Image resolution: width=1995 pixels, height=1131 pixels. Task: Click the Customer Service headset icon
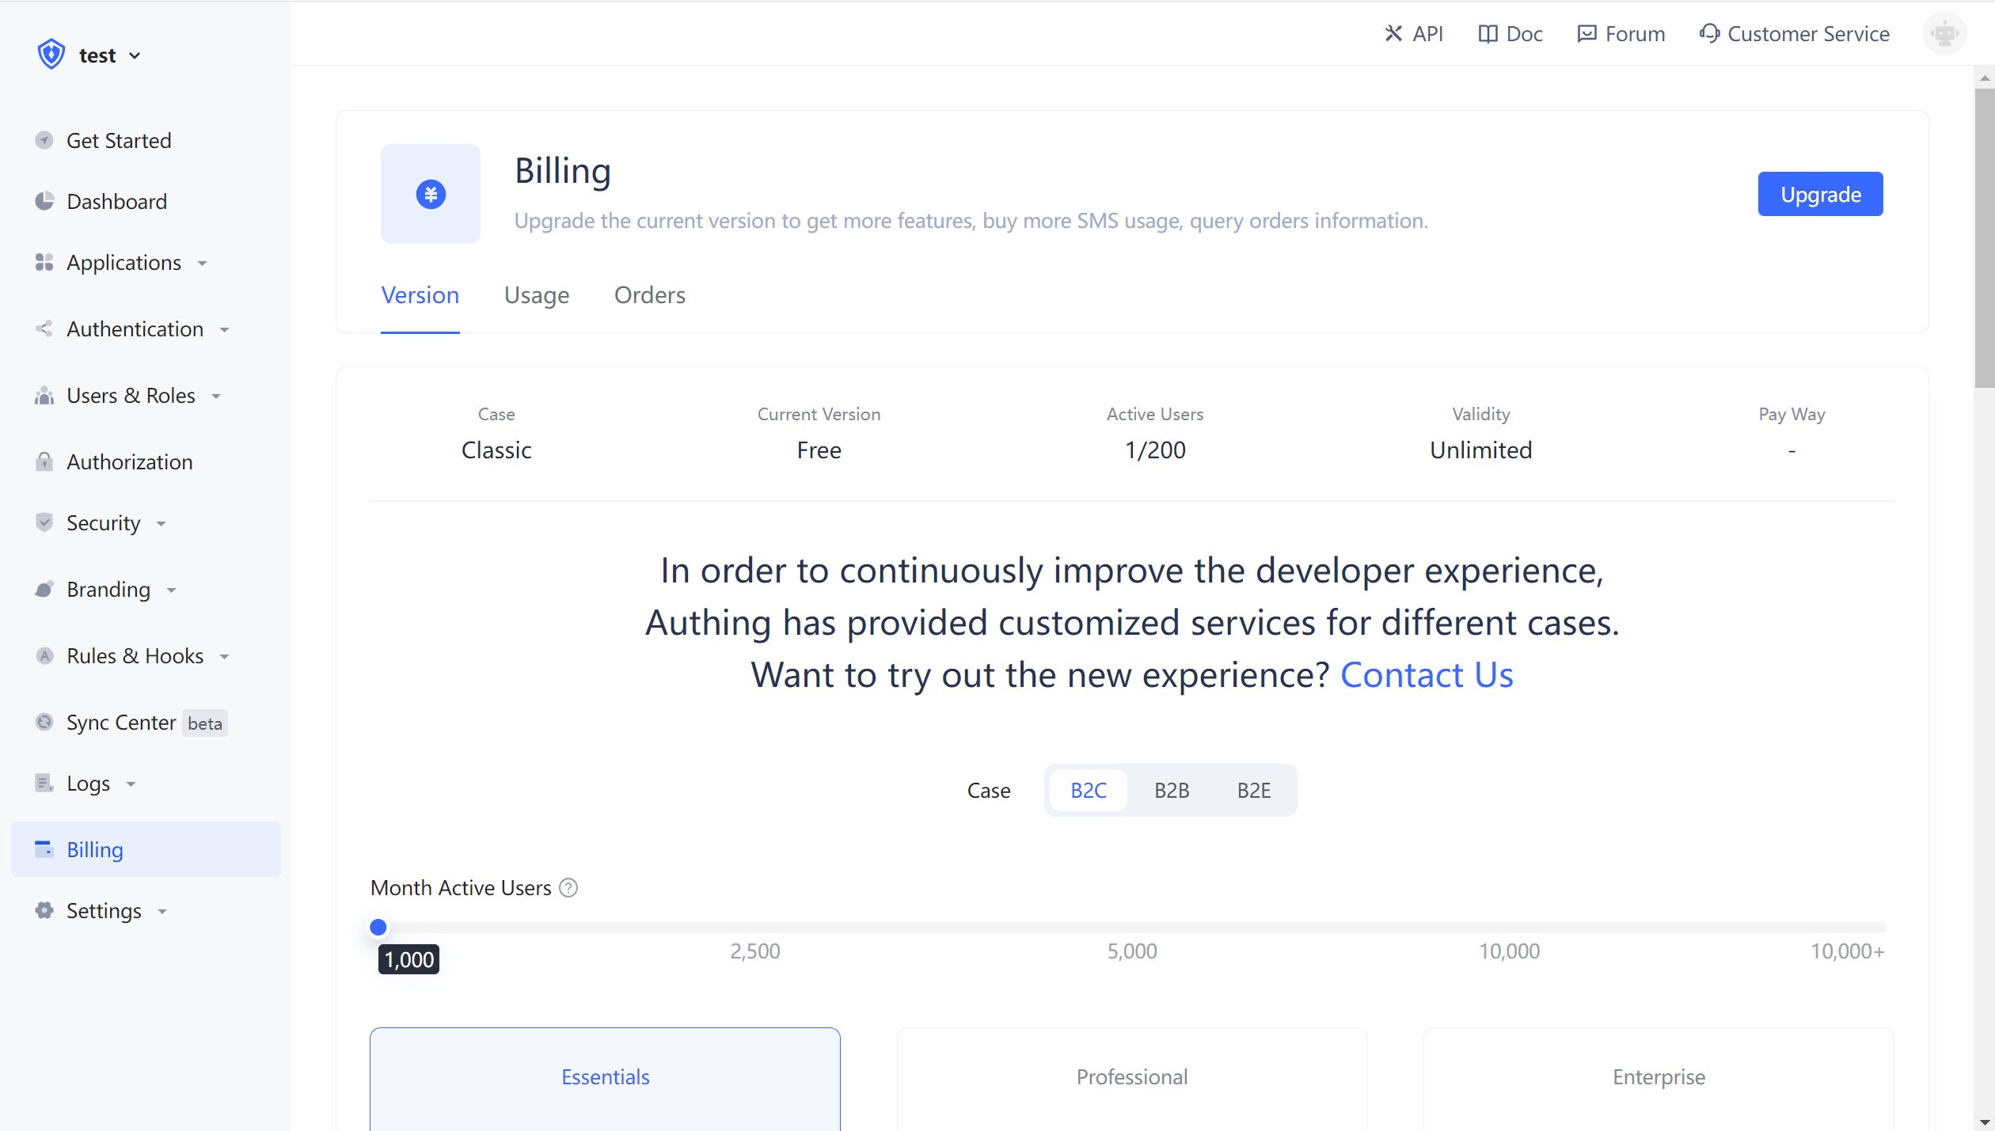pyautogui.click(x=1710, y=34)
